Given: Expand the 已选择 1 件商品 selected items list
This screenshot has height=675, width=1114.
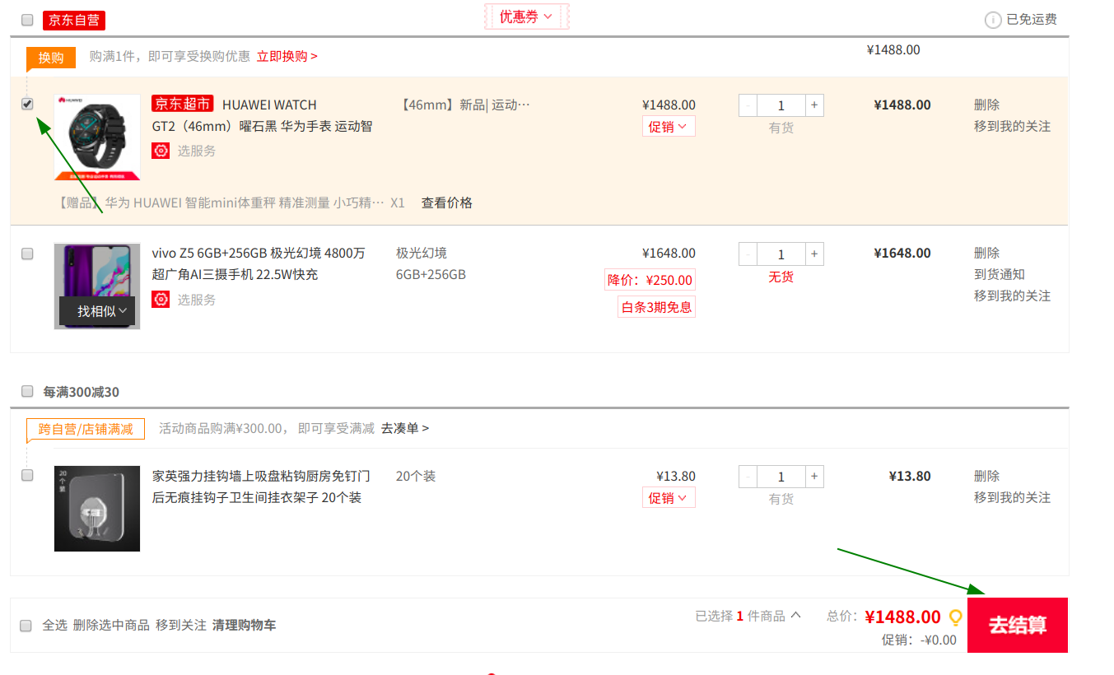Looking at the screenshot, I should (x=748, y=616).
